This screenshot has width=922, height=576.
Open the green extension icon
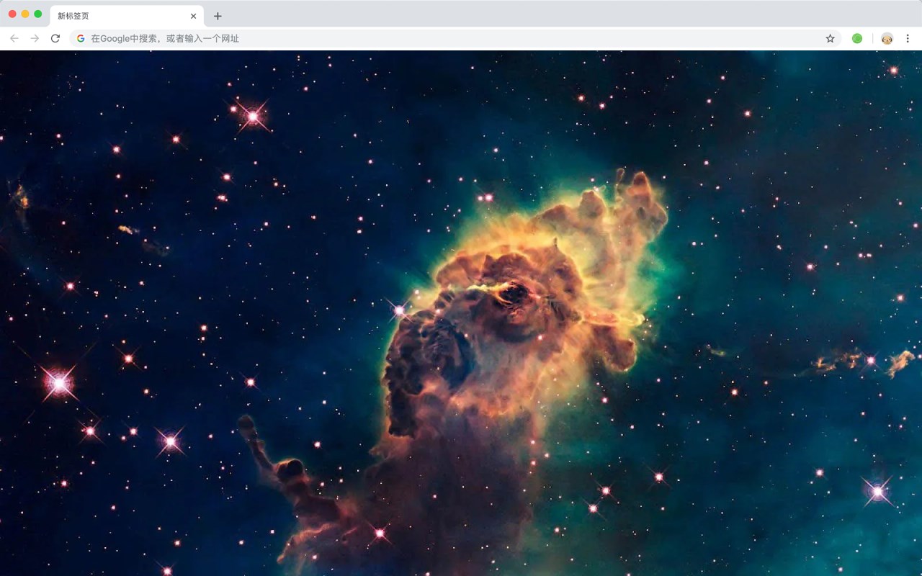(x=857, y=38)
